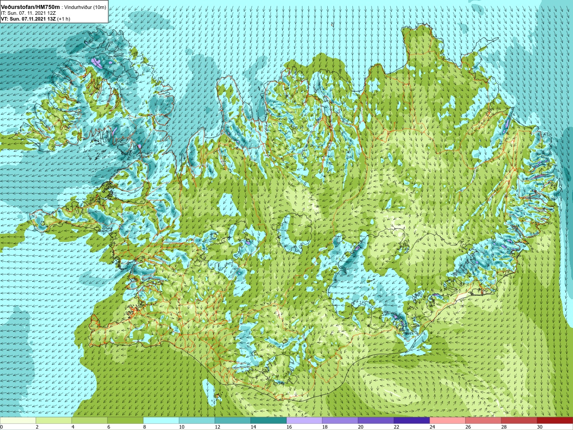
Task: Click the legend scale value 4
Action: (x=73, y=427)
